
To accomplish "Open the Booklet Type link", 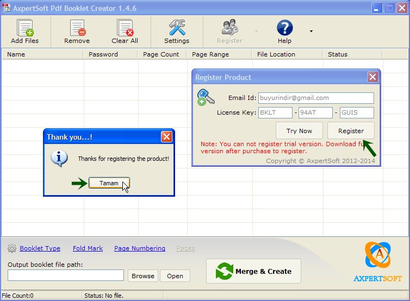I will tap(40, 248).
